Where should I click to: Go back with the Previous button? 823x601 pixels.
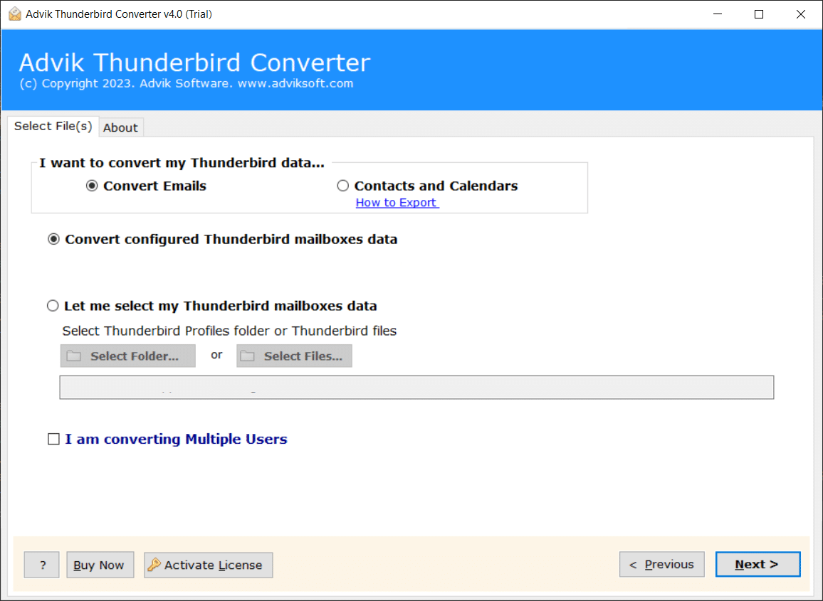point(662,564)
